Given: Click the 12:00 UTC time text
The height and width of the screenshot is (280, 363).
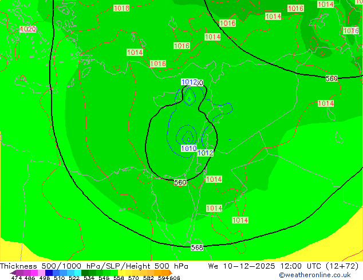Looking at the screenshot, I should pyautogui.click(x=301, y=266).
